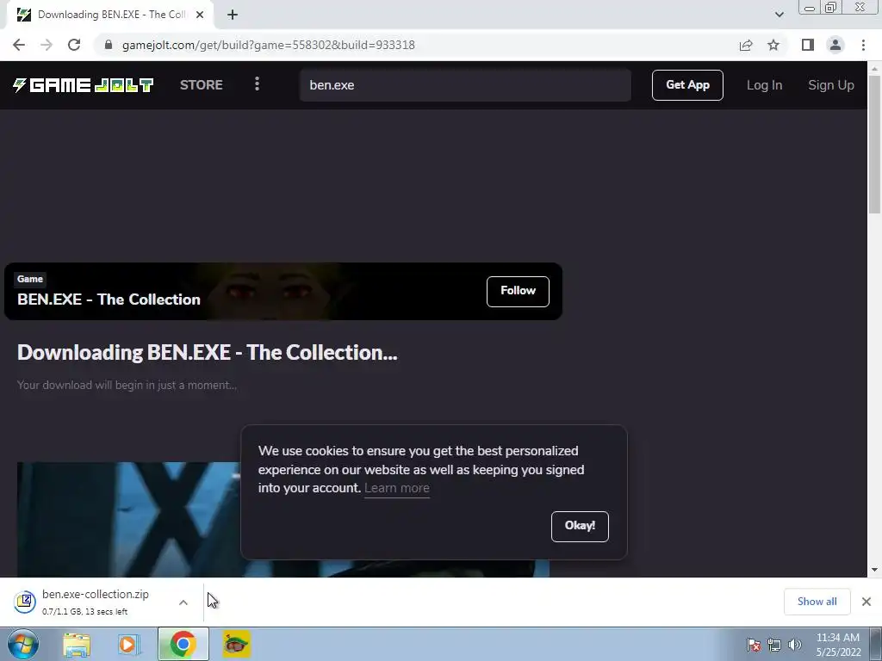
Task: Click the Game Jolt logo
Action: click(84, 85)
